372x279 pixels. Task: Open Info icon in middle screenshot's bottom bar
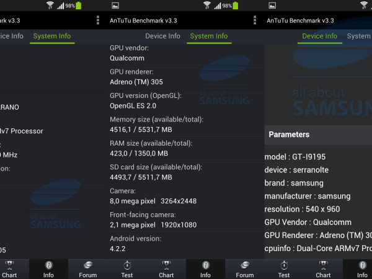click(x=205, y=265)
